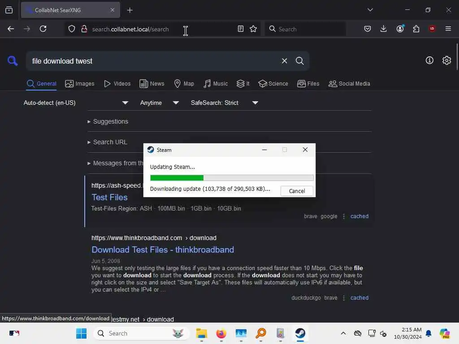The image size is (459, 344).
Task: Switch to the Music category
Action: (216, 84)
